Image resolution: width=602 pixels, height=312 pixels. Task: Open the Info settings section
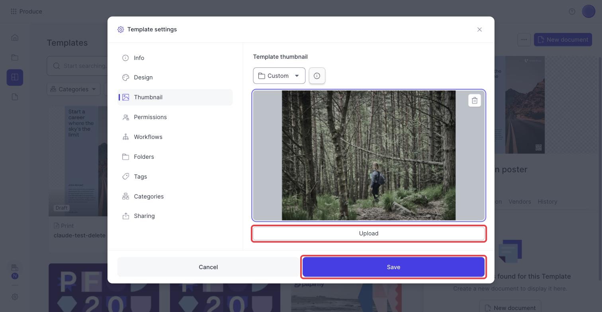tap(175, 58)
